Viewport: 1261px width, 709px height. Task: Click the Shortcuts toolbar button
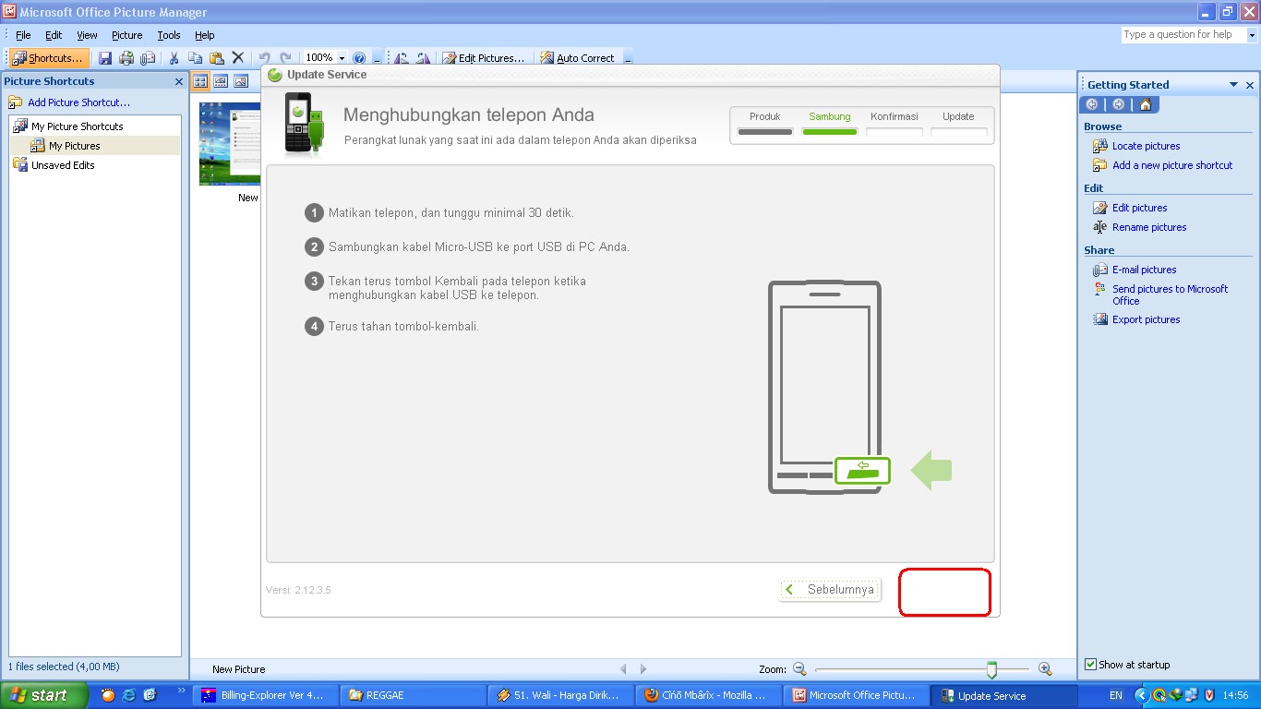coord(49,57)
